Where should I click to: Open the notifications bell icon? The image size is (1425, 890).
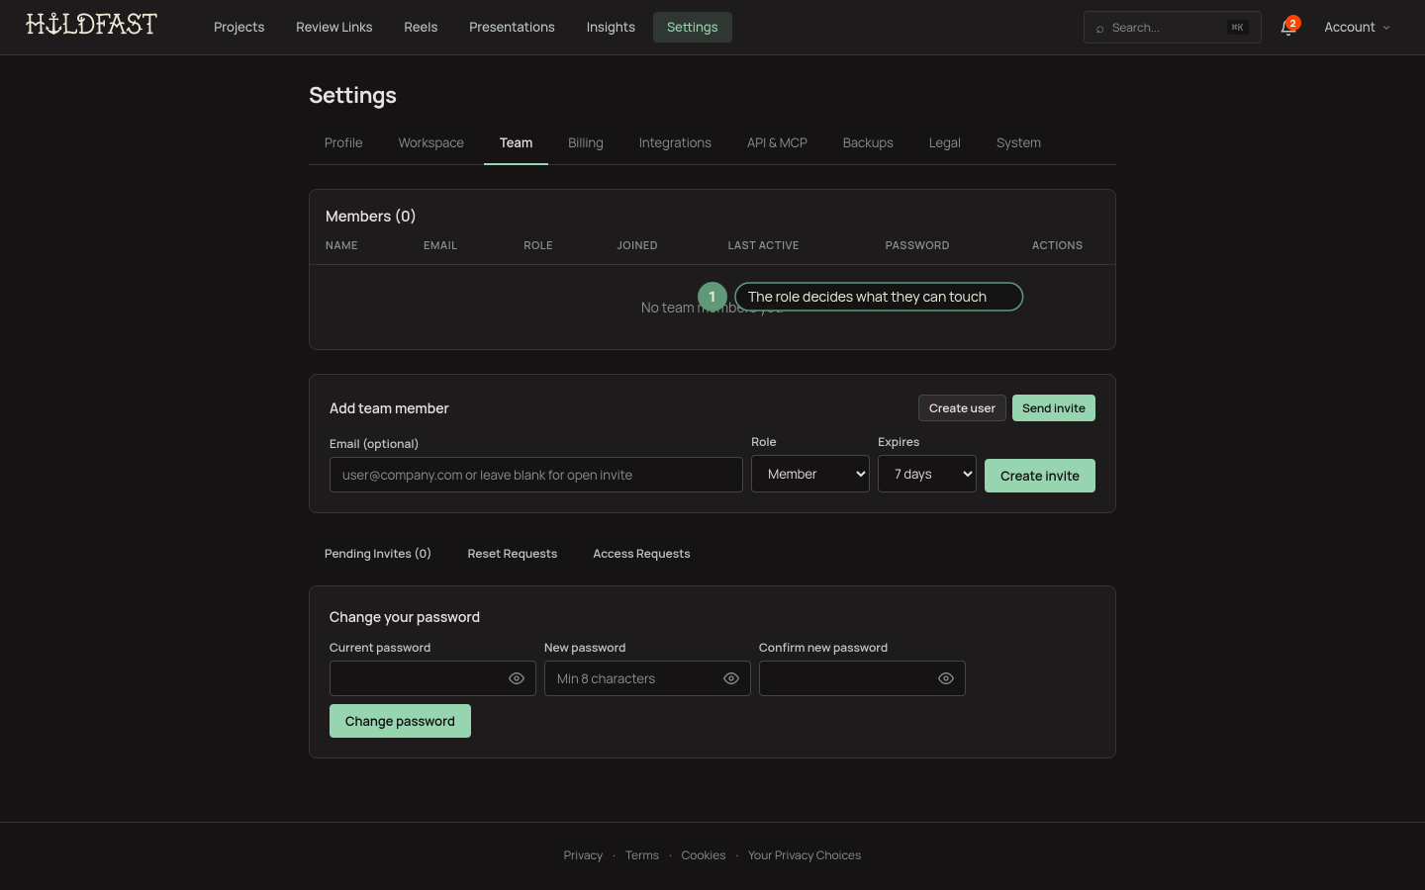tap(1287, 28)
